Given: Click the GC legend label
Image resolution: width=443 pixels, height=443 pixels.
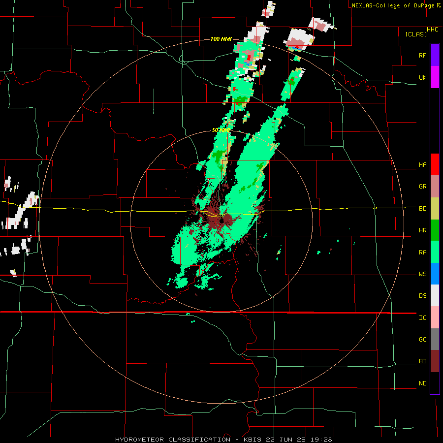Looking at the screenshot, I should (x=422, y=340).
